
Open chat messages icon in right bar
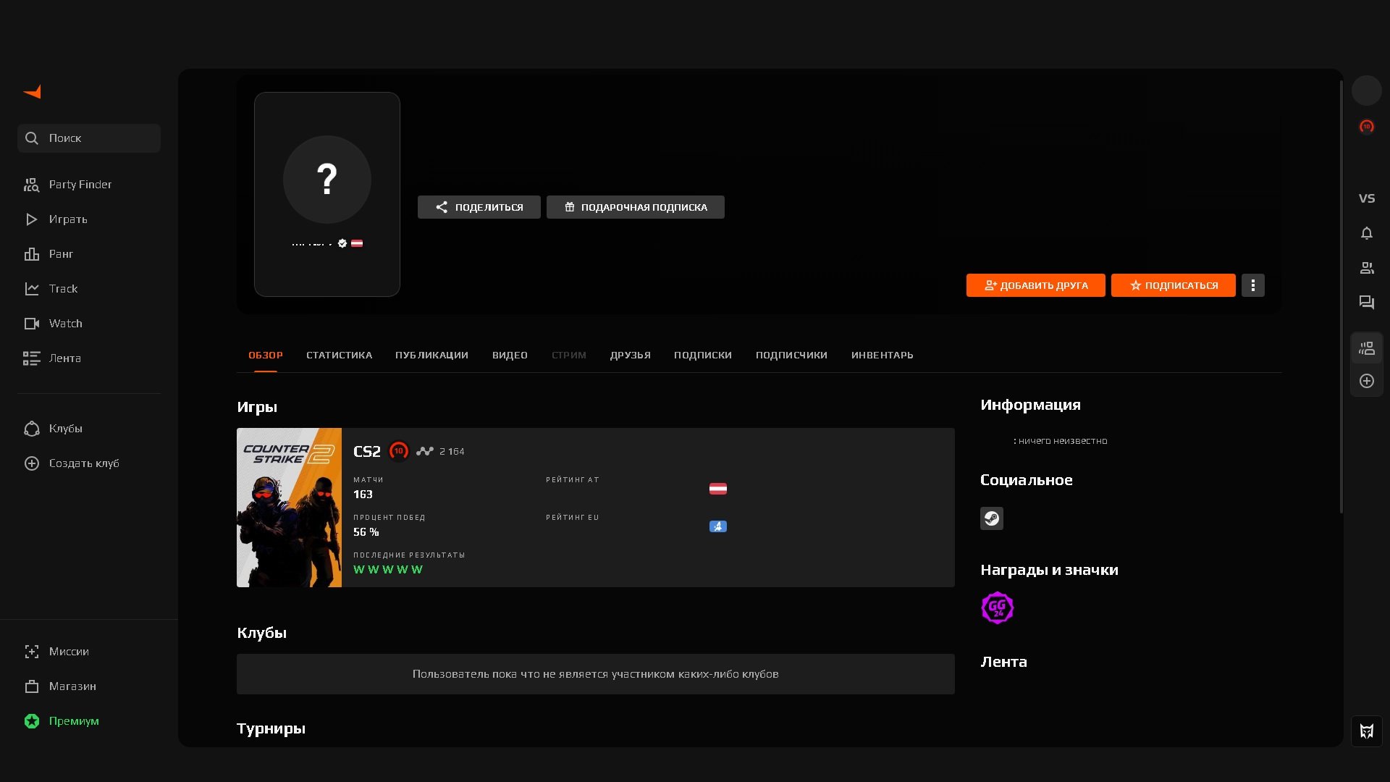(x=1367, y=303)
